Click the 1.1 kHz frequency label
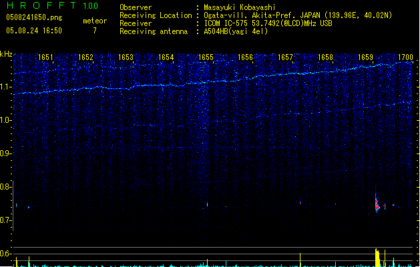The height and width of the screenshot is (267, 420). click(6, 87)
